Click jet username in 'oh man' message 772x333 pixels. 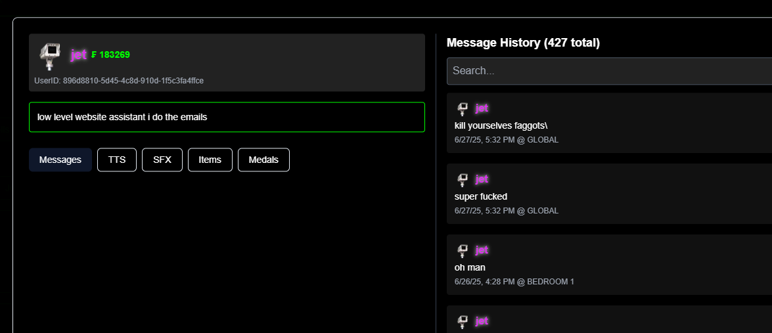click(482, 250)
